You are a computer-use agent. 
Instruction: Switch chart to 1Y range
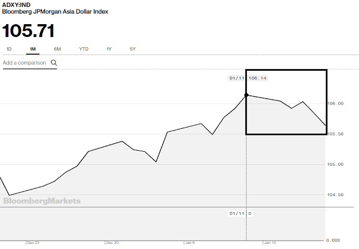point(109,49)
